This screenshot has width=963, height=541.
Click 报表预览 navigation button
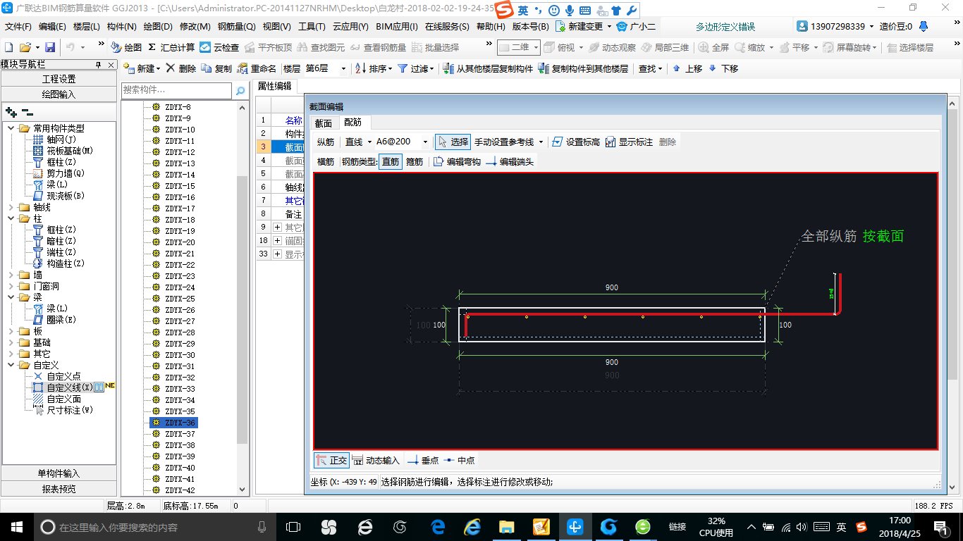59,488
